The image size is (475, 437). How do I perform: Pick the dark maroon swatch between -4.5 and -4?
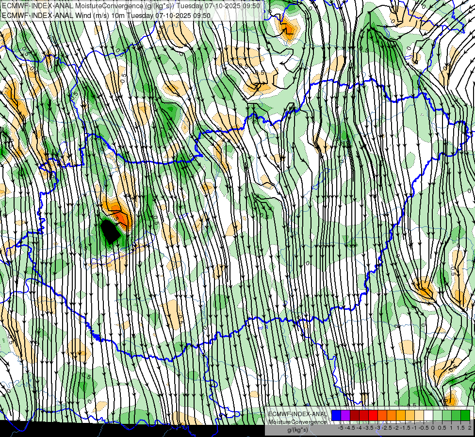click(355, 416)
